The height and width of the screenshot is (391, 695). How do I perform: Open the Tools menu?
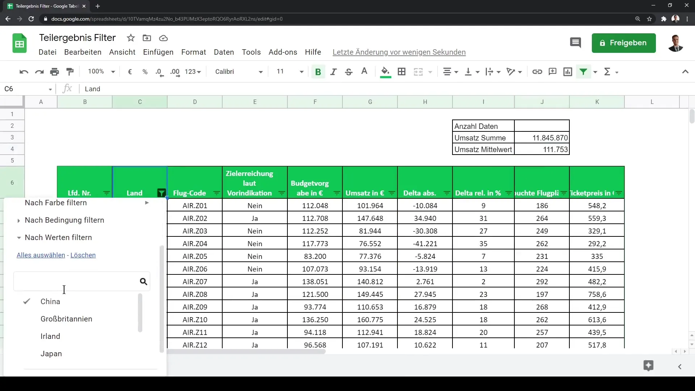tap(251, 52)
